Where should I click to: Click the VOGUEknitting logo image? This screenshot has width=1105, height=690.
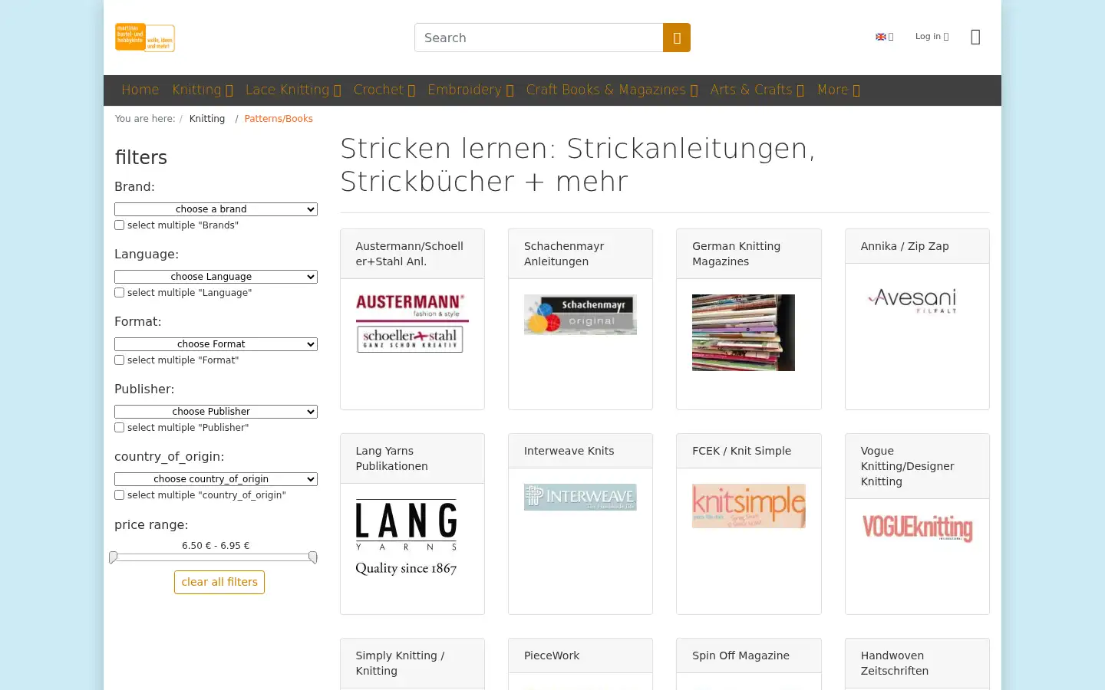(x=917, y=528)
